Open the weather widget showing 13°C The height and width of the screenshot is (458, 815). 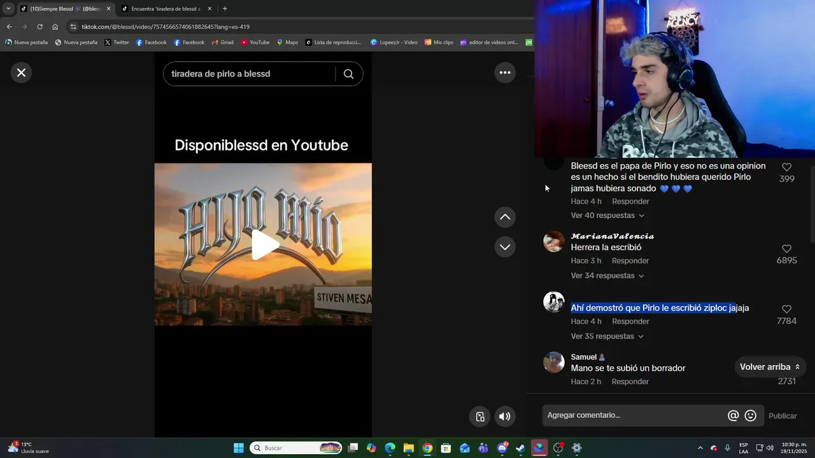pyautogui.click(x=28, y=448)
